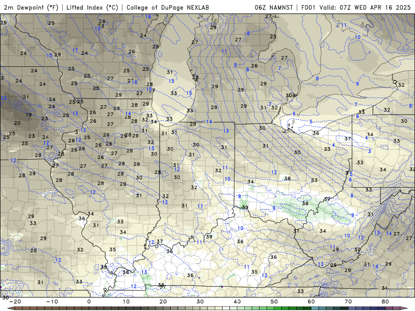Screen dimensions: 415x311
Task: Click the black '19' dewpoint value on map
Action: pyautogui.click(x=29, y=115)
